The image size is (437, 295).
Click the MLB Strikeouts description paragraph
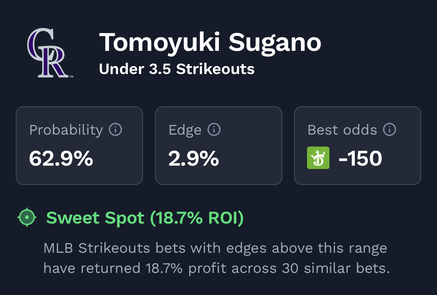pyautogui.click(x=216, y=258)
